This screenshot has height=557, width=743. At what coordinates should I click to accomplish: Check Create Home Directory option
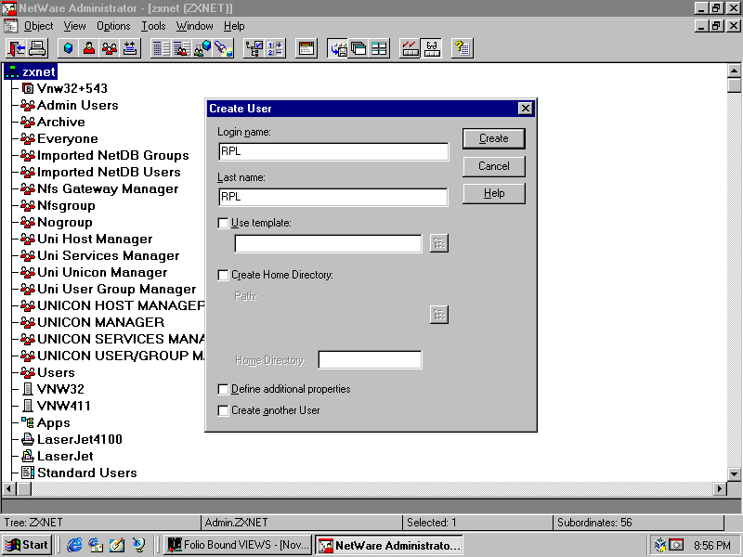tap(223, 275)
